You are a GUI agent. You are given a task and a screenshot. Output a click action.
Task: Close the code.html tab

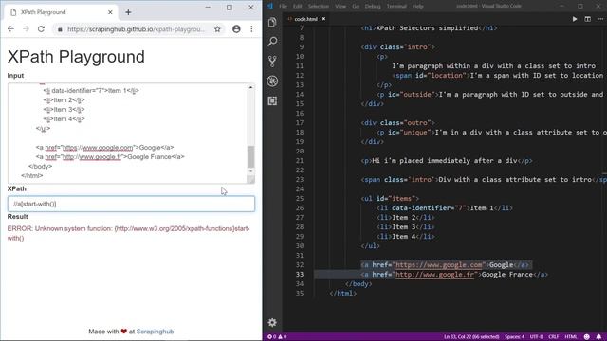[323, 19]
